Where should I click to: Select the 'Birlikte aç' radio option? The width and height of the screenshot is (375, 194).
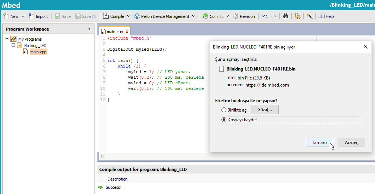[x=224, y=110]
